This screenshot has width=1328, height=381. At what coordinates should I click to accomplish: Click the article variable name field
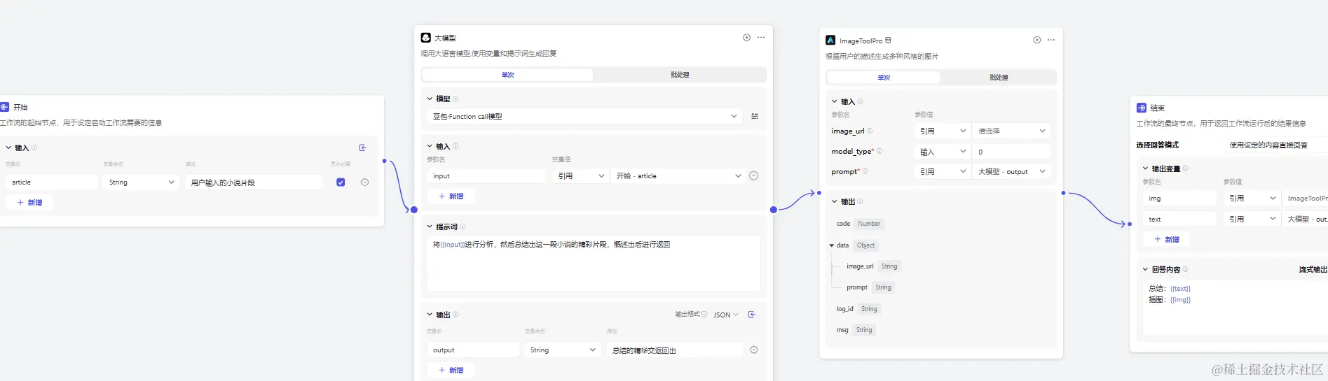(52, 182)
